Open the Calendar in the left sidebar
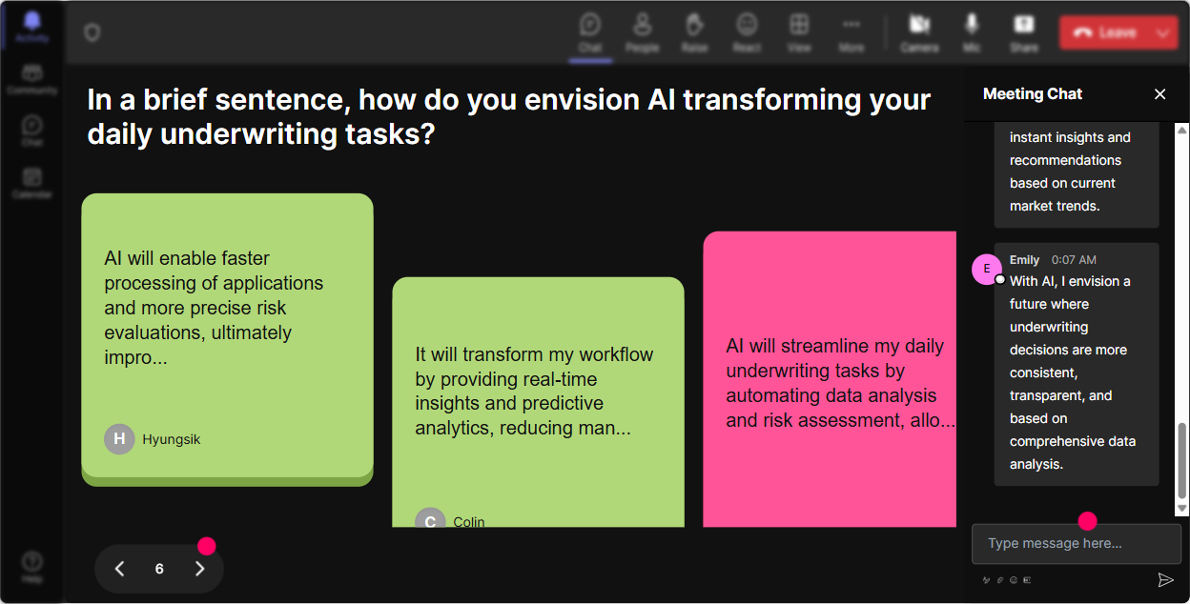The image size is (1190, 604). tap(32, 182)
